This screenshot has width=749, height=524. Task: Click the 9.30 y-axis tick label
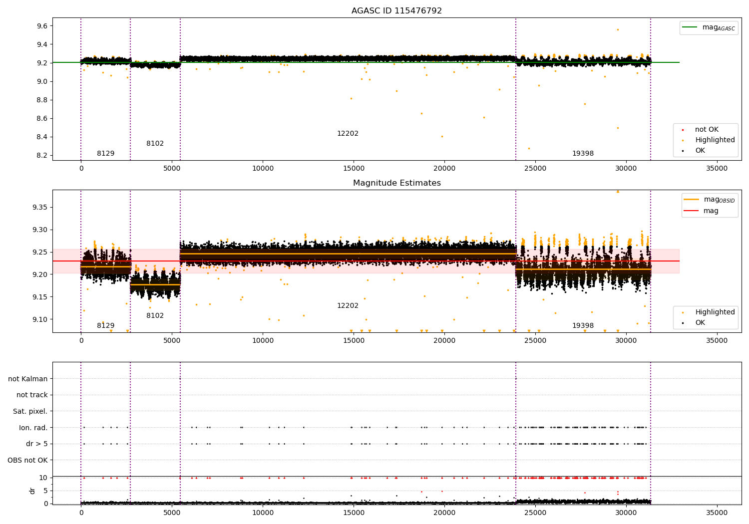coord(40,230)
